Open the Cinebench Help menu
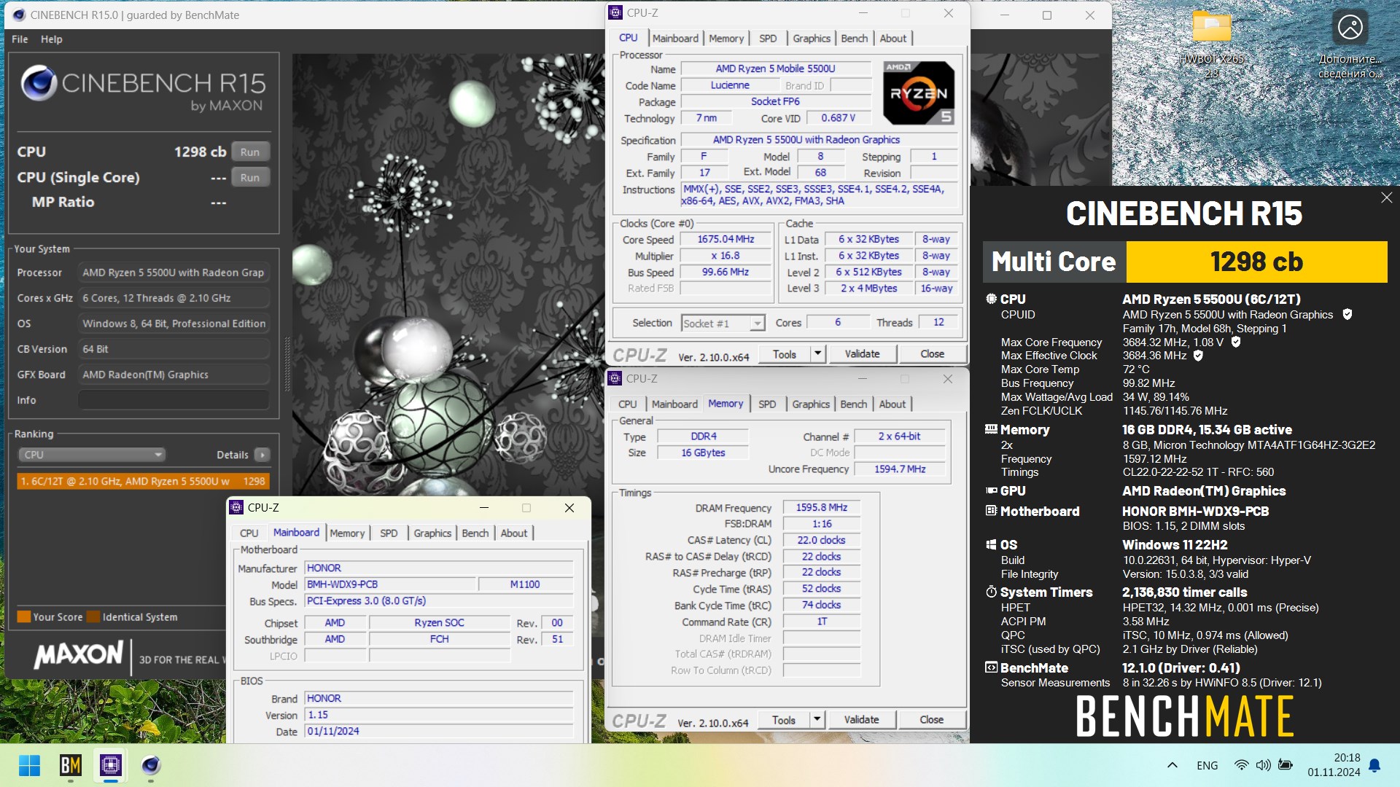1400x787 pixels. pos(51,39)
